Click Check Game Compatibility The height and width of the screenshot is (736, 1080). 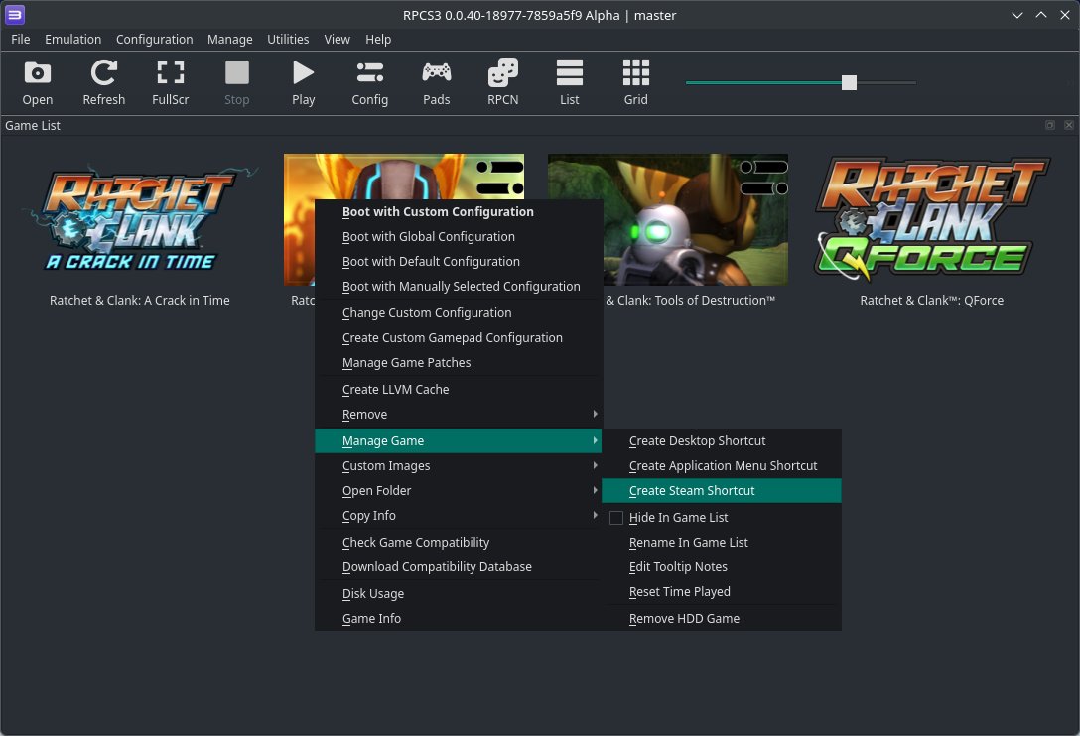[x=416, y=542]
